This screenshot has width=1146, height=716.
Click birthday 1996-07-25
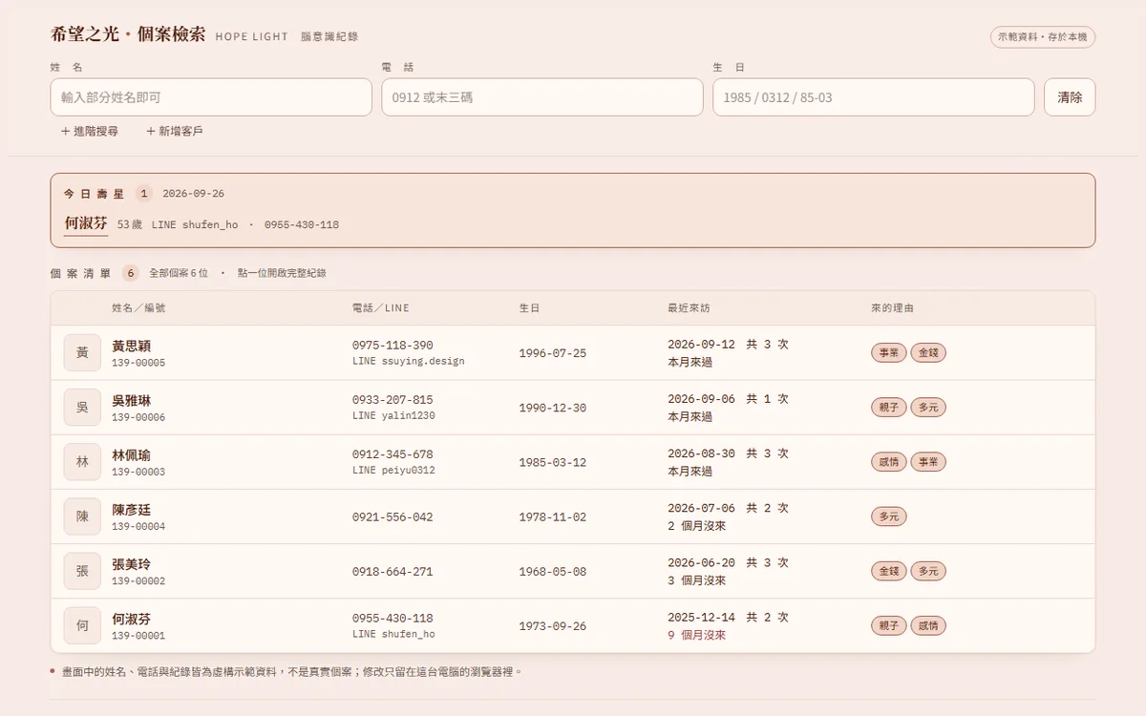click(x=553, y=353)
